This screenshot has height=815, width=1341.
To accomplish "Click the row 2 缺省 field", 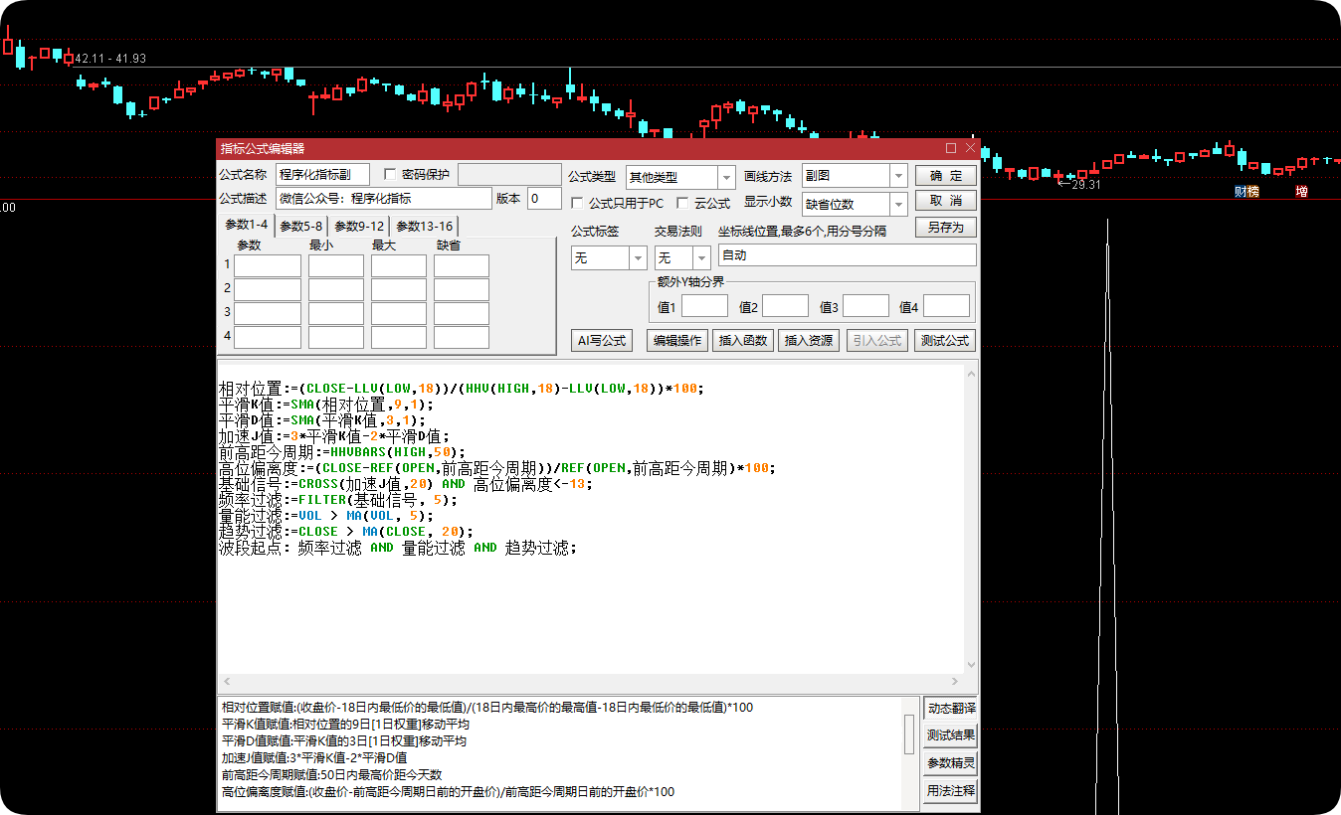I will 462,289.
